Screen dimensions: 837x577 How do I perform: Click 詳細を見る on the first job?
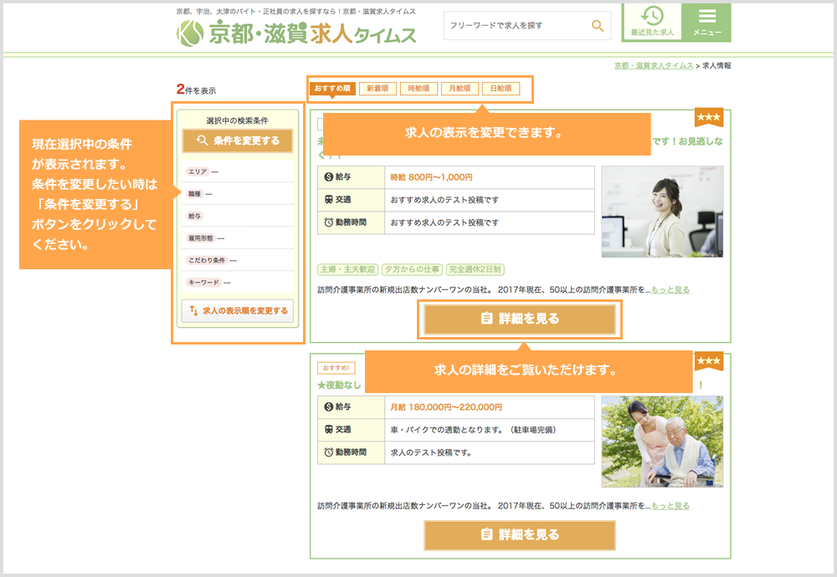(x=520, y=319)
